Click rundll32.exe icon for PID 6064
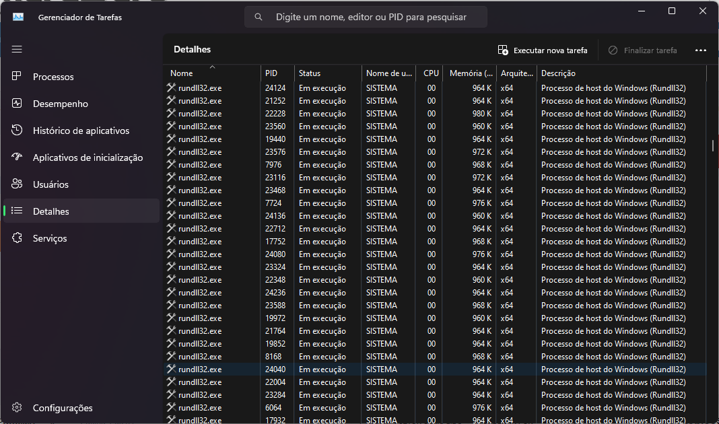 pyautogui.click(x=172, y=407)
